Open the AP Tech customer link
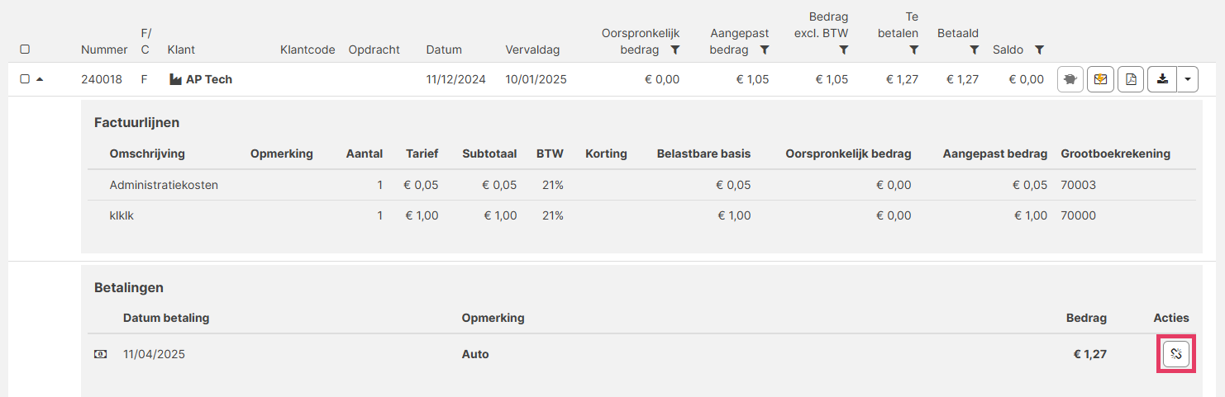The width and height of the screenshot is (1225, 397). 209,80
